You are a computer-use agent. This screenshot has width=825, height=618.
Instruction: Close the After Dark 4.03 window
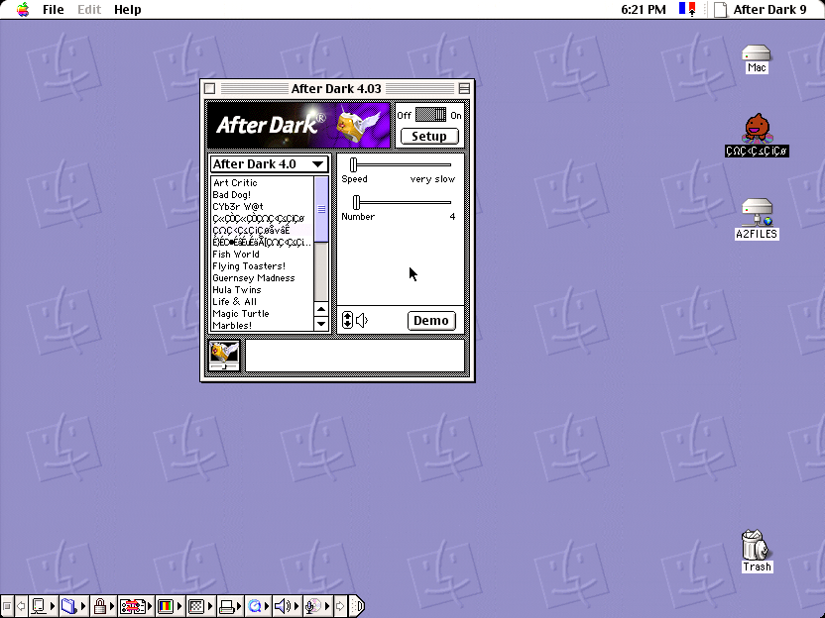pyautogui.click(x=209, y=88)
